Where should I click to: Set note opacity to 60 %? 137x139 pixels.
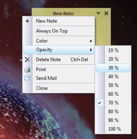pos(113,94)
